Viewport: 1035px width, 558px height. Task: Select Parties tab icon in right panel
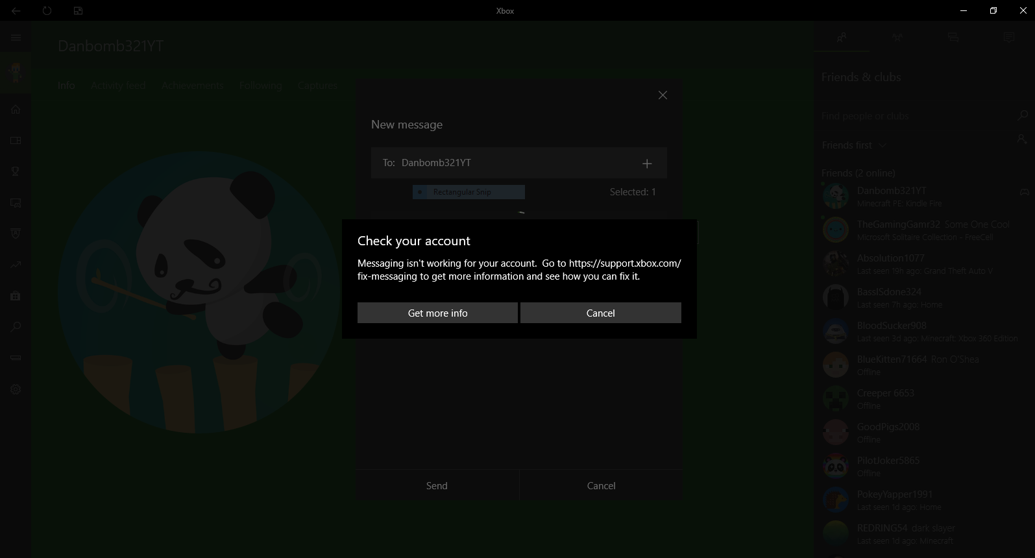[897, 38]
